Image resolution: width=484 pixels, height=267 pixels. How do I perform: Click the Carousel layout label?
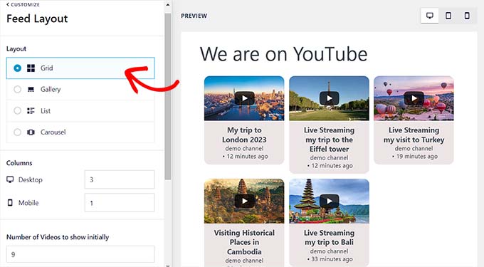[53, 132]
